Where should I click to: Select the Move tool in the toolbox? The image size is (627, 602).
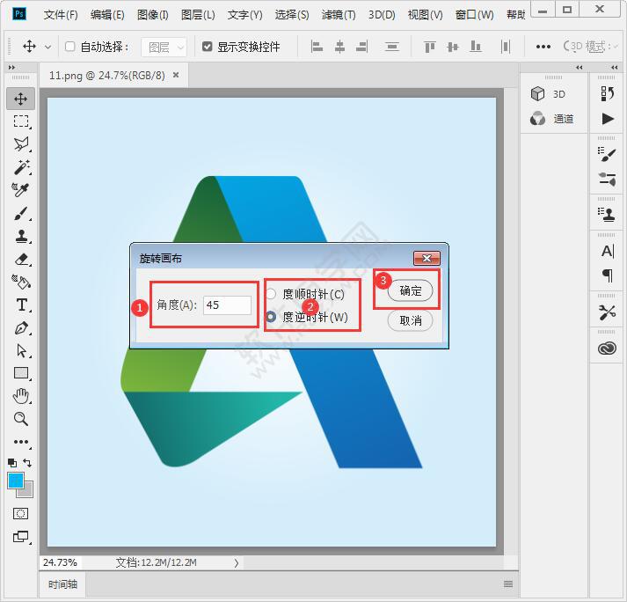tap(21, 99)
